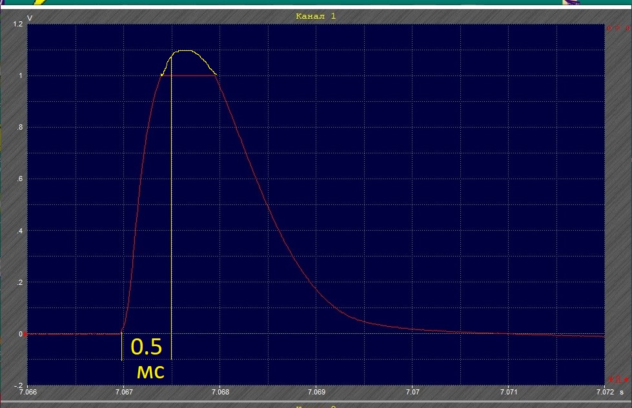The height and width of the screenshot is (408, 632).
Task: Click the '7.071' time axis label
Action: [509, 392]
